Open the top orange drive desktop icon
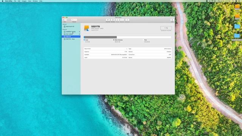The width and height of the screenshot is (242, 136). [237, 7]
